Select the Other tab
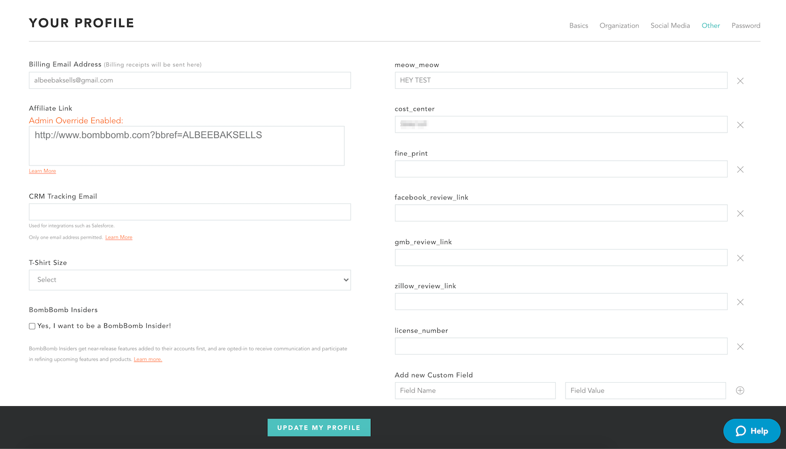Image resolution: width=786 pixels, height=449 pixels. 711,26
